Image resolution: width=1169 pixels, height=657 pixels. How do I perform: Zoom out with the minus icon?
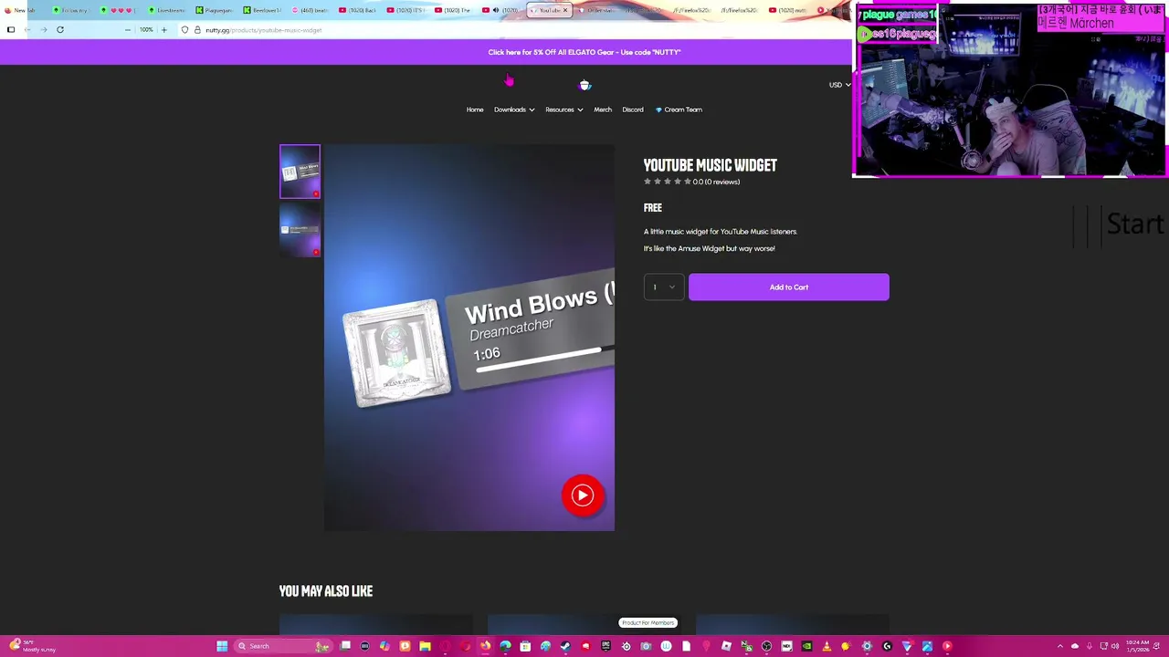(x=127, y=29)
